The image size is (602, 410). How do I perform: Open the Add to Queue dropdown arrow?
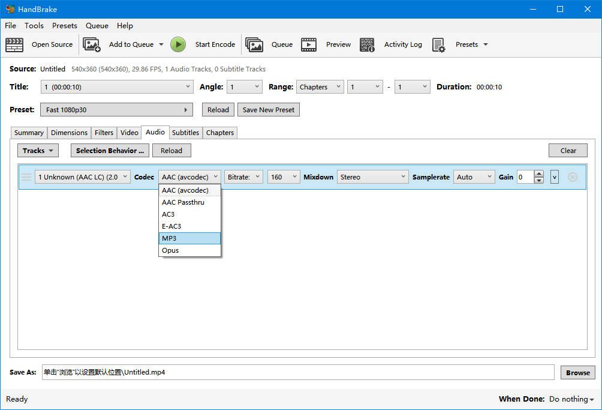161,44
